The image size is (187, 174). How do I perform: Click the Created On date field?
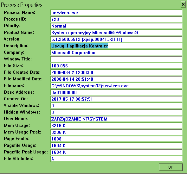116,99
